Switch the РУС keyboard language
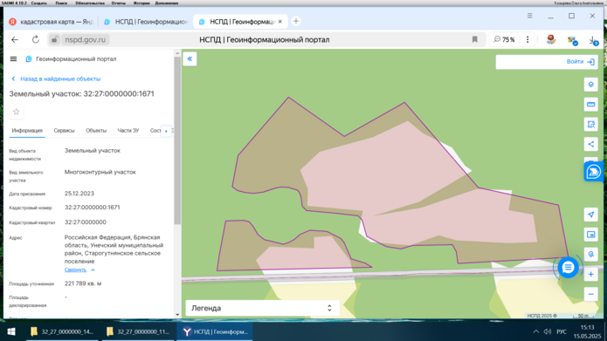 [x=562, y=331]
